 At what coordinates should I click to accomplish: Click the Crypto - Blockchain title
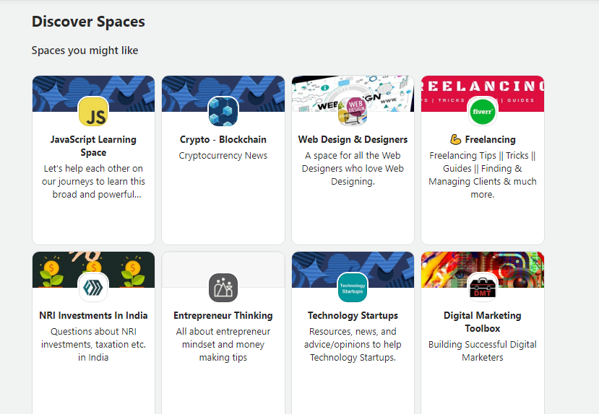point(223,139)
